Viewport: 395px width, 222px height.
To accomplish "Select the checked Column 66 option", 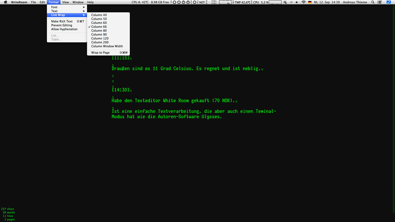I will pos(108,27).
